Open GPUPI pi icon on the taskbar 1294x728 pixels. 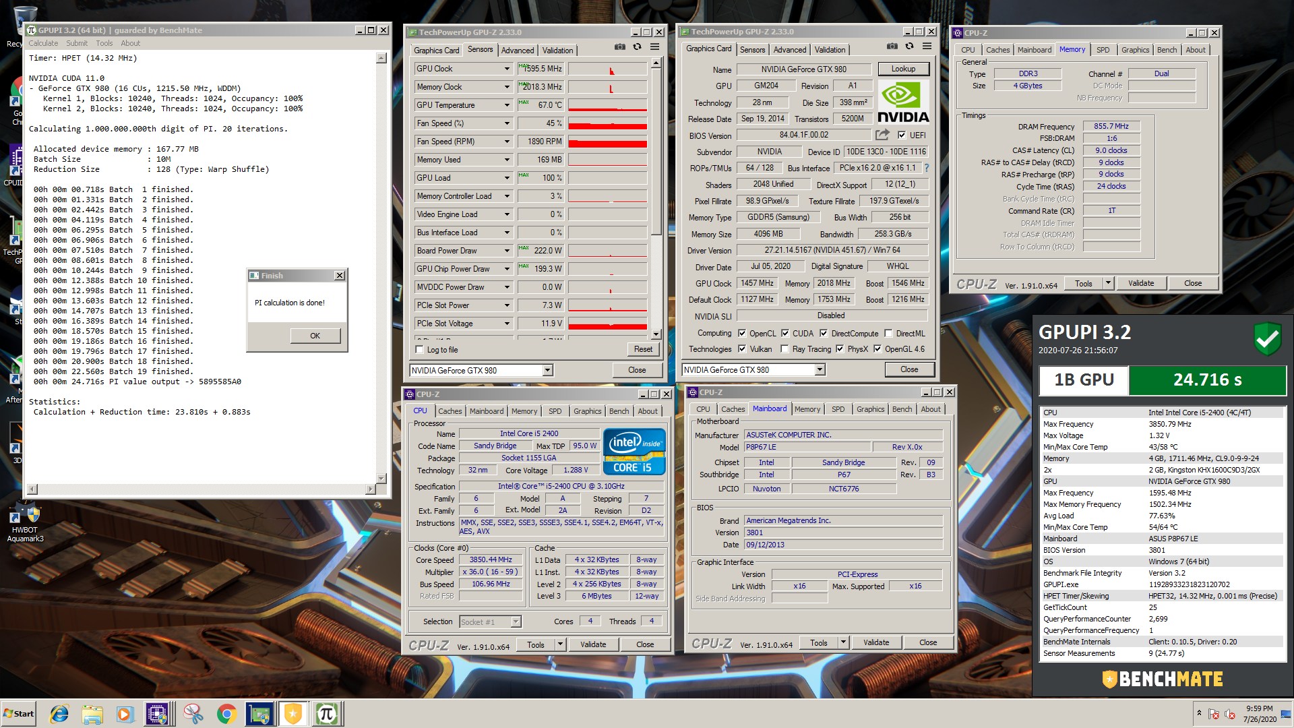coord(327,714)
